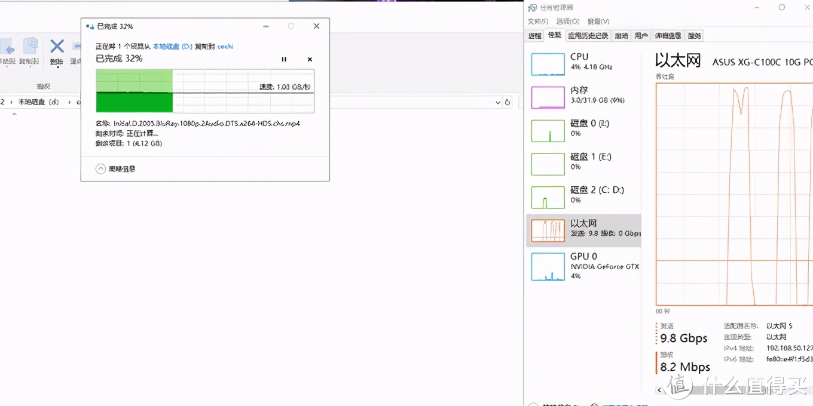Click the Ethernet throughput graph
This screenshot has height=406, width=813.
tap(734, 193)
